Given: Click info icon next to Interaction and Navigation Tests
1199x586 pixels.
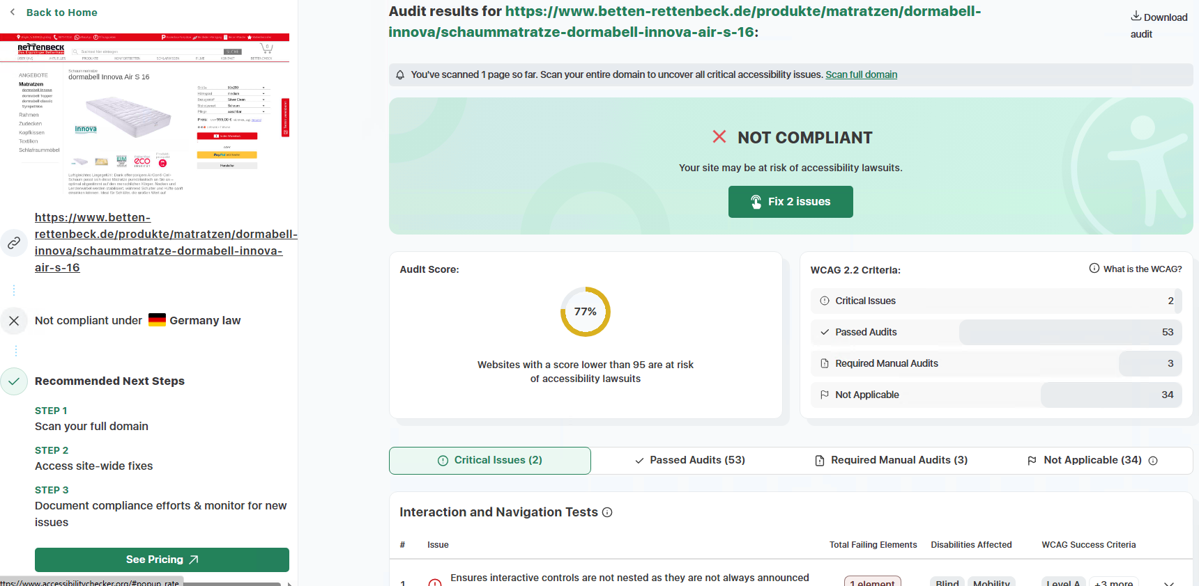Looking at the screenshot, I should click(x=607, y=512).
